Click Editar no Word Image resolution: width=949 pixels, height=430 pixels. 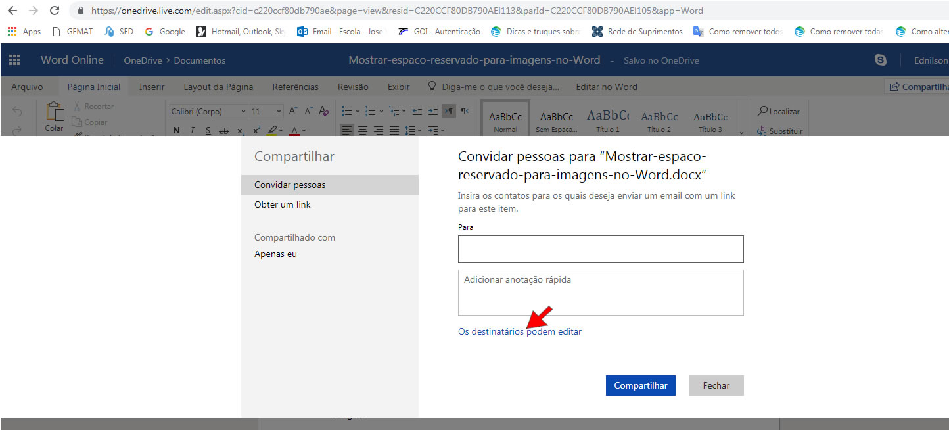point(607,87)
